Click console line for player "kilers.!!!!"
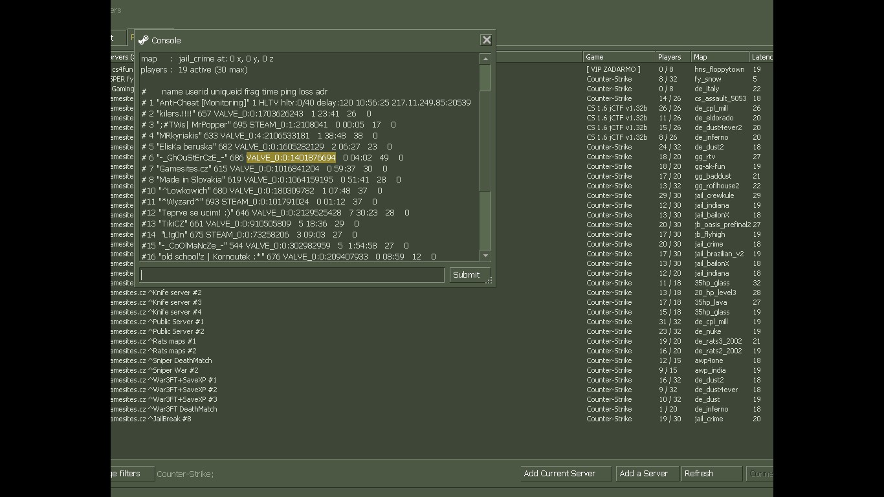The width and height of the screenshot is (884, 497). click(x=256, y=113)
